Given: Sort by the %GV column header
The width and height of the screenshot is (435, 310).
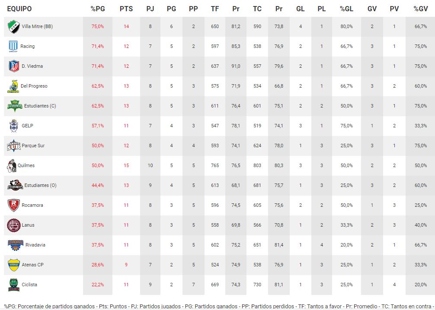Looking at the screenshot, I should click(x=420, y=9).
